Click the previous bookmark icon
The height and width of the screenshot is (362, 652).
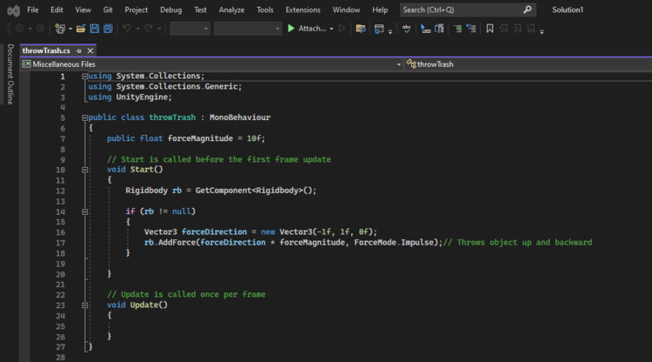coord(503,29)
